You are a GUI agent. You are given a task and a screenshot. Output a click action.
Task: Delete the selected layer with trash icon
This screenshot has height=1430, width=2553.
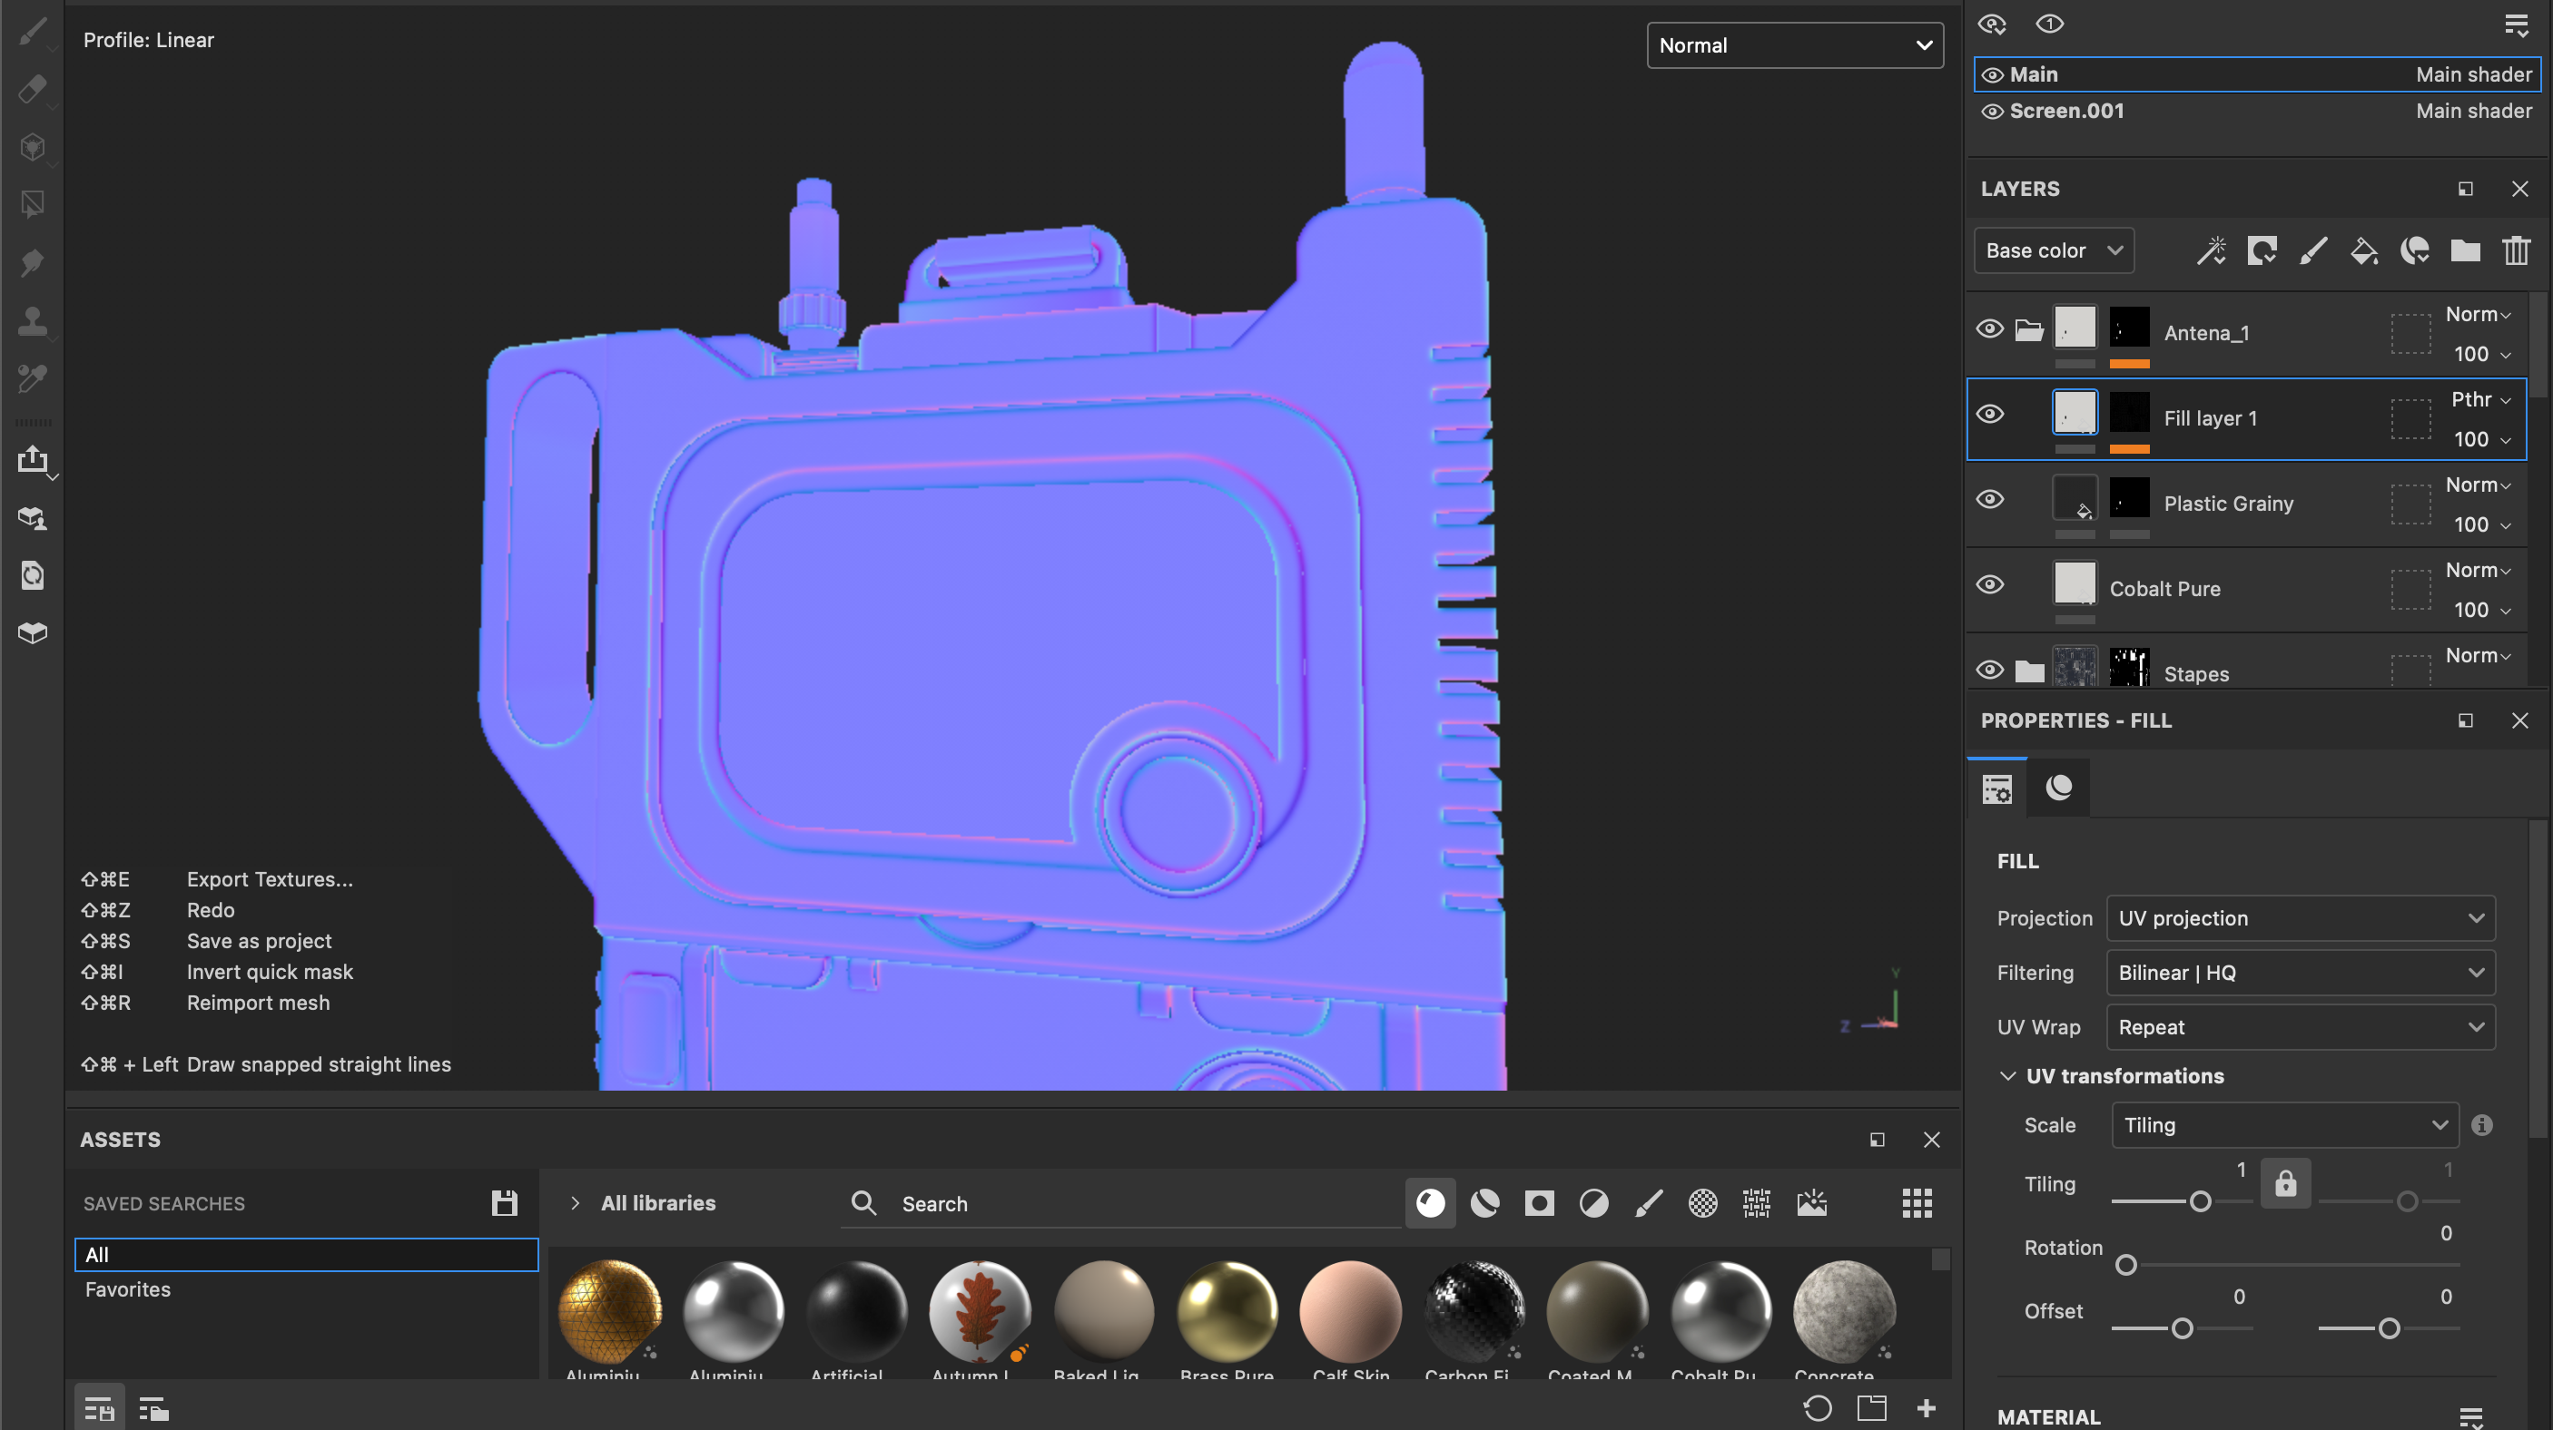point(2517,250)
